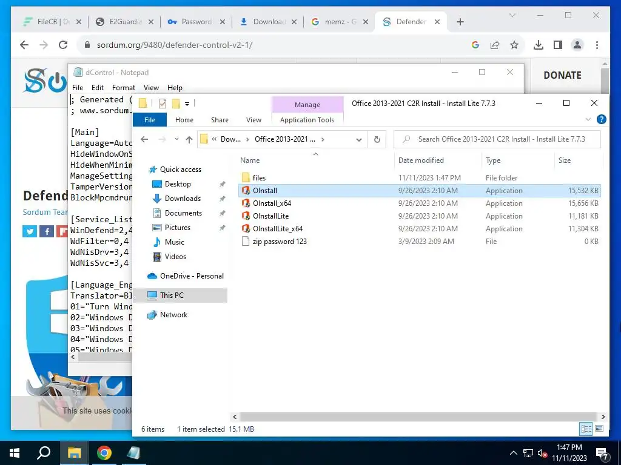Open Music in navigation pane
This screenshot has width=621, height=465.
point(174,242)
